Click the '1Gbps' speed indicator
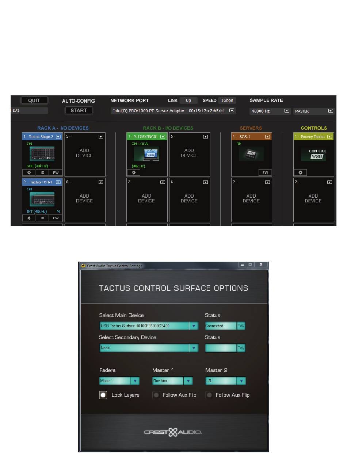Screen dimensions: 347x456 click(227, 100)
